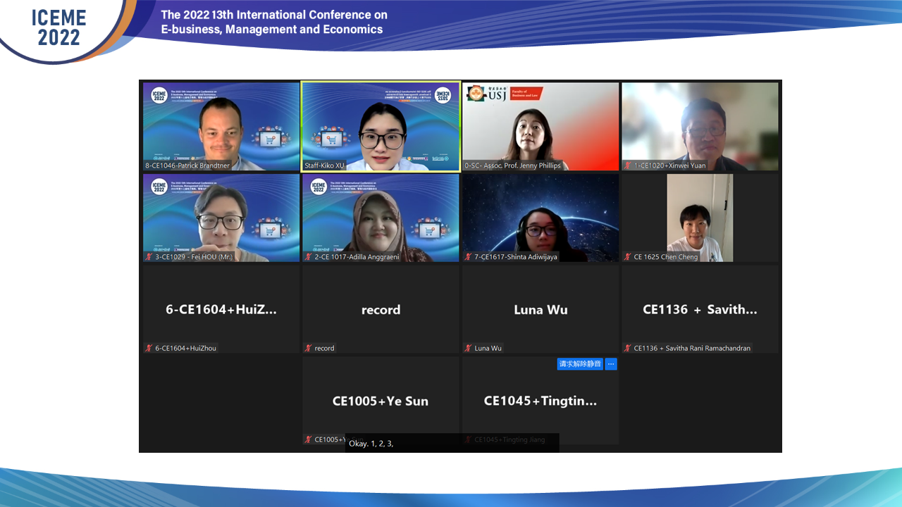This screenshot has height=507, width=902.
Task: Click the 'Staff-Kiko XU' name label
Action: click(324, 165)
